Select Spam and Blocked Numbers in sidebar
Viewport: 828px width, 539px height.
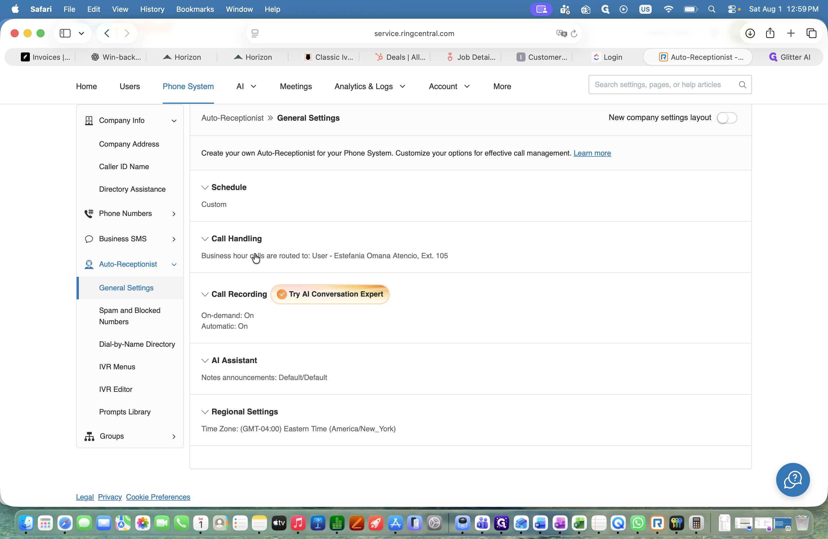(x=130, y=316)
